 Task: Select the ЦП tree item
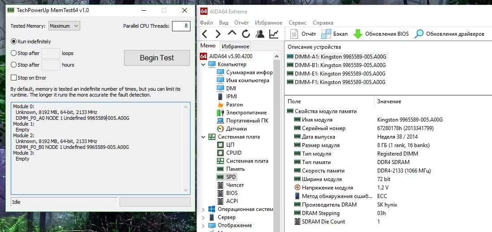[225, 145]
